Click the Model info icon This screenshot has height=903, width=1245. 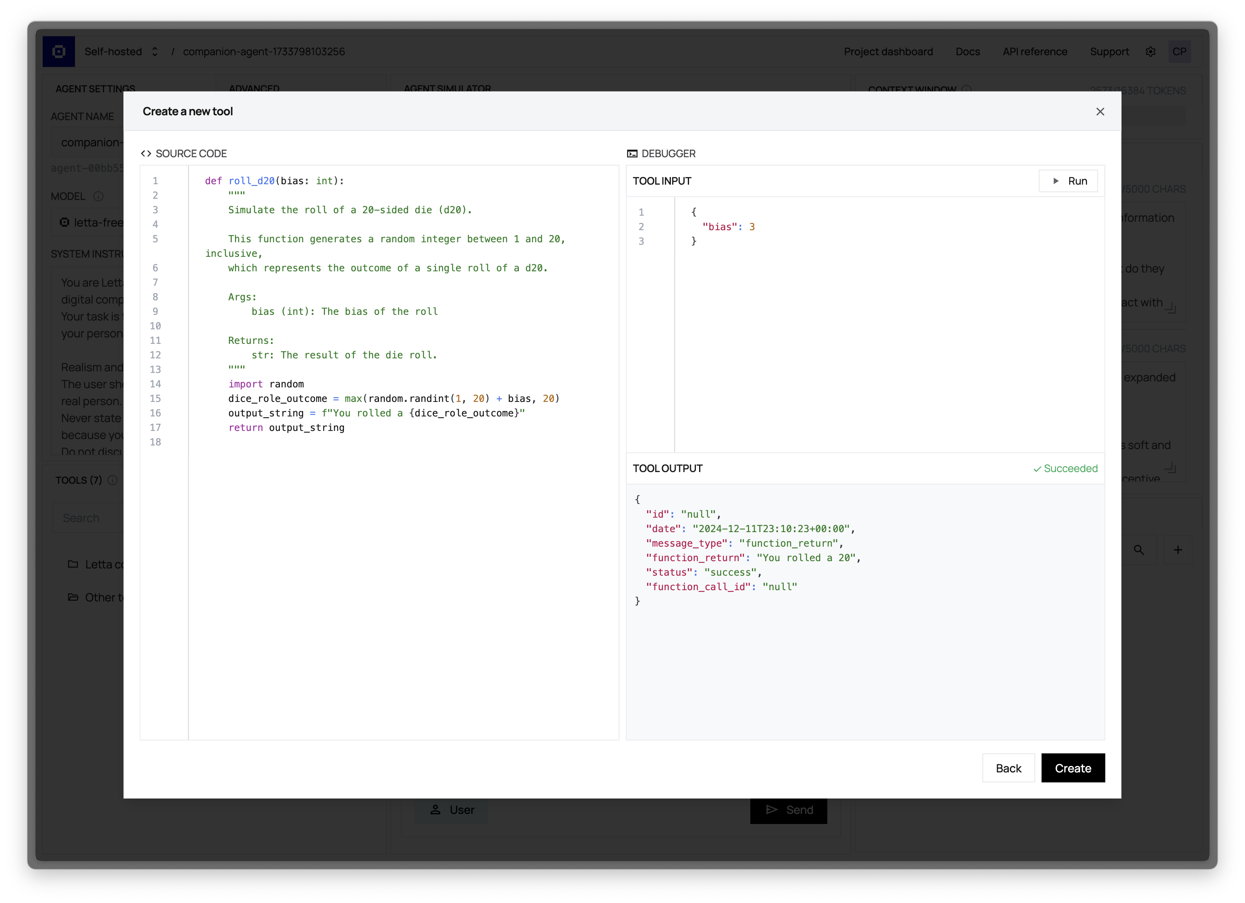click(x=98, y=196)
